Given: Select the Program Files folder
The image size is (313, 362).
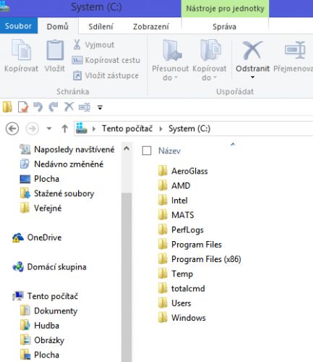Looking at the screenshot, I should point(190,245).
